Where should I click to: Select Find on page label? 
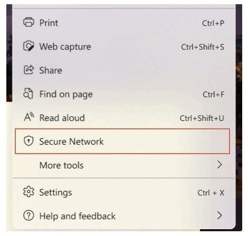(x=66, y=95)
